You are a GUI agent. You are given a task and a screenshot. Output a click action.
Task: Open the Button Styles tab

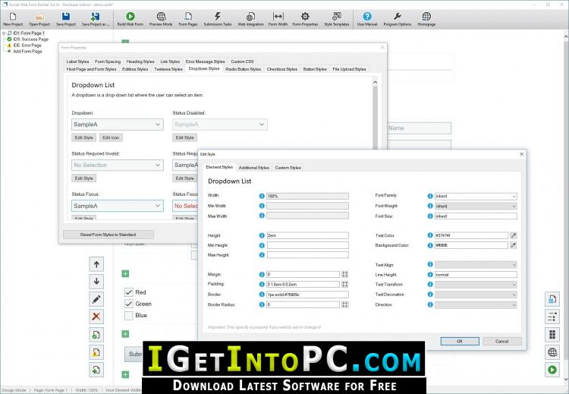(x=315, y=69)
